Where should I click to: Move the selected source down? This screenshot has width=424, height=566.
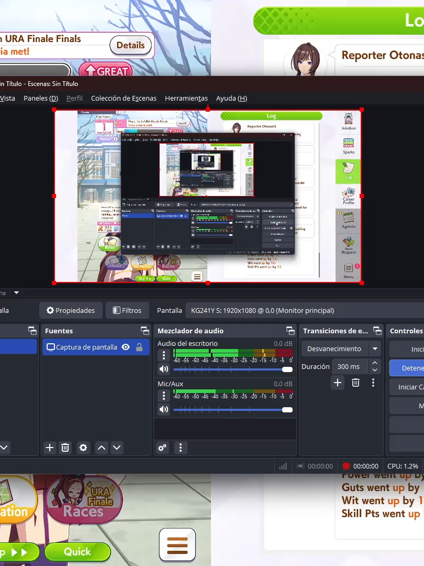click(117, 448)
